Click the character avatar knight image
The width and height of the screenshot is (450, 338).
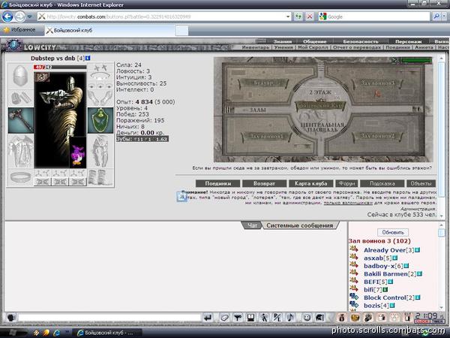point(60,119)
